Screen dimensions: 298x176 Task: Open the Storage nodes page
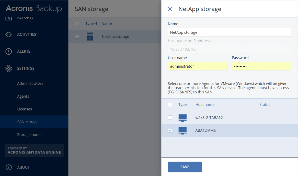tap(30, 135)
